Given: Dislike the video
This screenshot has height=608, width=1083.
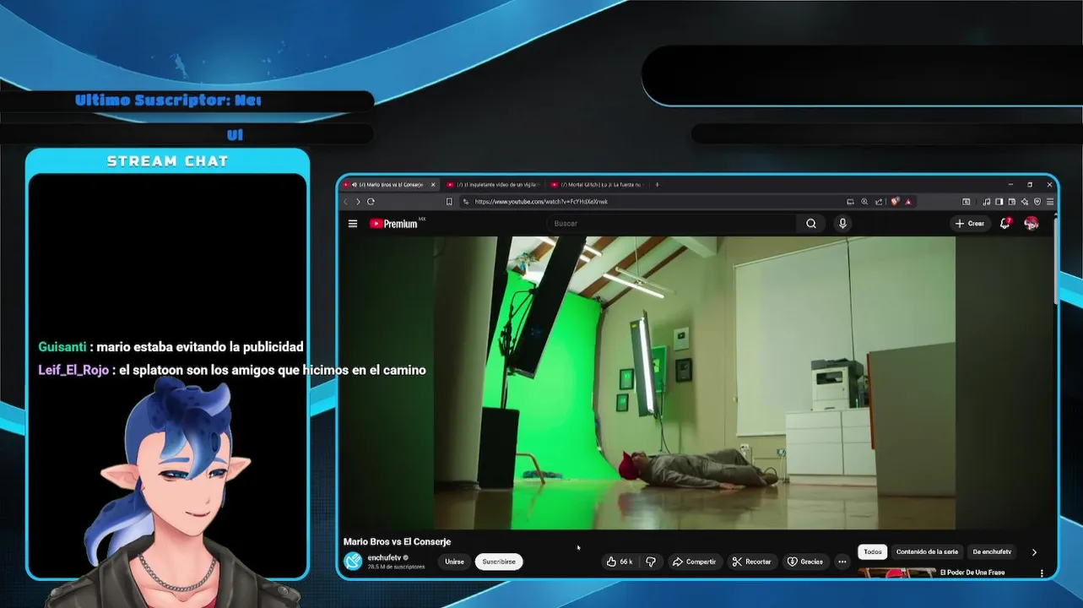Looking at the screenshot, I should click(651, 562).
